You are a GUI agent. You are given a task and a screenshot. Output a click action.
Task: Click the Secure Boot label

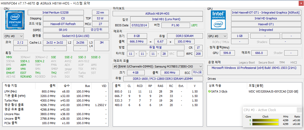point(266,62)
